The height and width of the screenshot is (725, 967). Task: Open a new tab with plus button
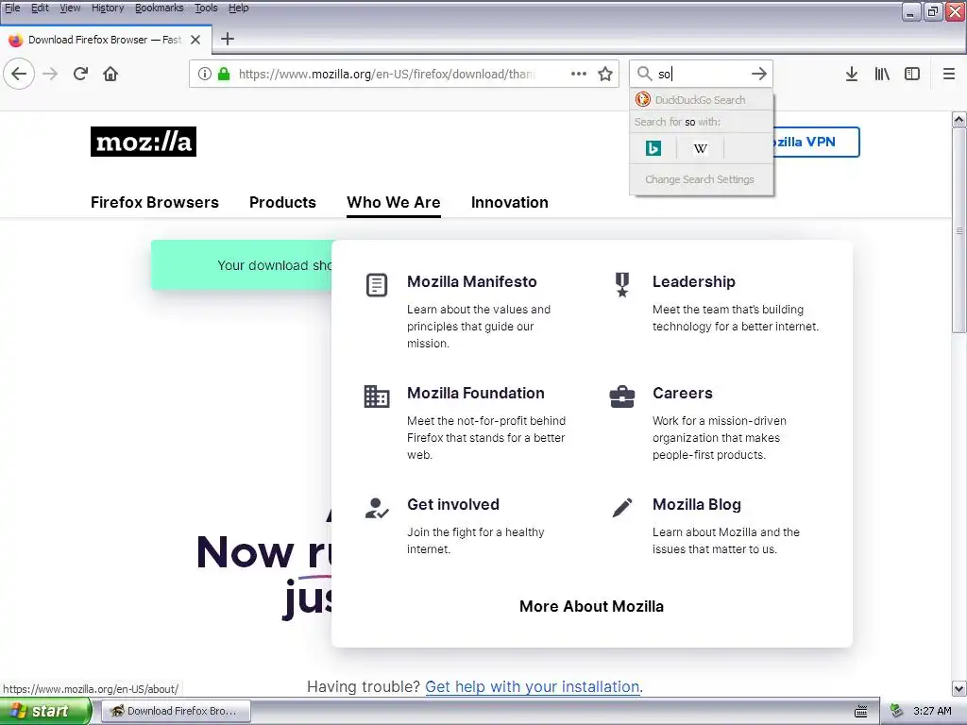pyautogui.click(x=228, y=39)
